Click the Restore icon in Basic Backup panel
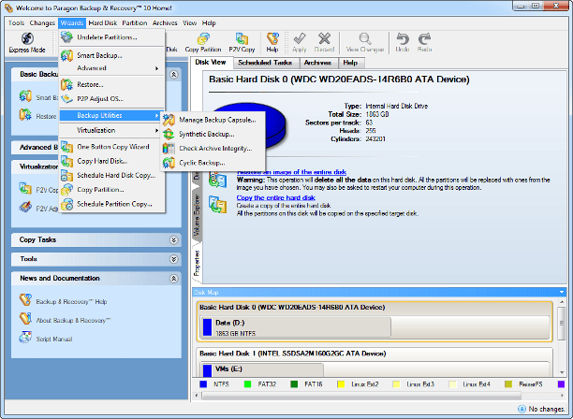 pos(25,115)
